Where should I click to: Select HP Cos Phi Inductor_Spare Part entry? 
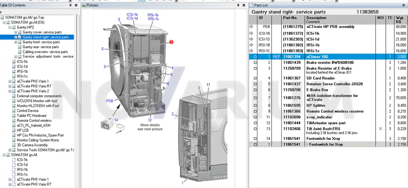pyautogui.click(x=40, y=135)
